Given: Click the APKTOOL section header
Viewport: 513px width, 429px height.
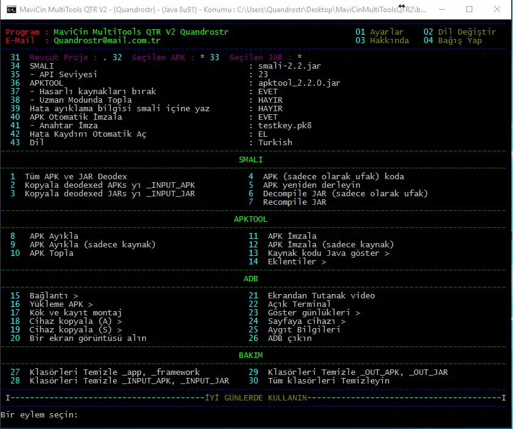Looking at the screenshot, I should (250, 219).
